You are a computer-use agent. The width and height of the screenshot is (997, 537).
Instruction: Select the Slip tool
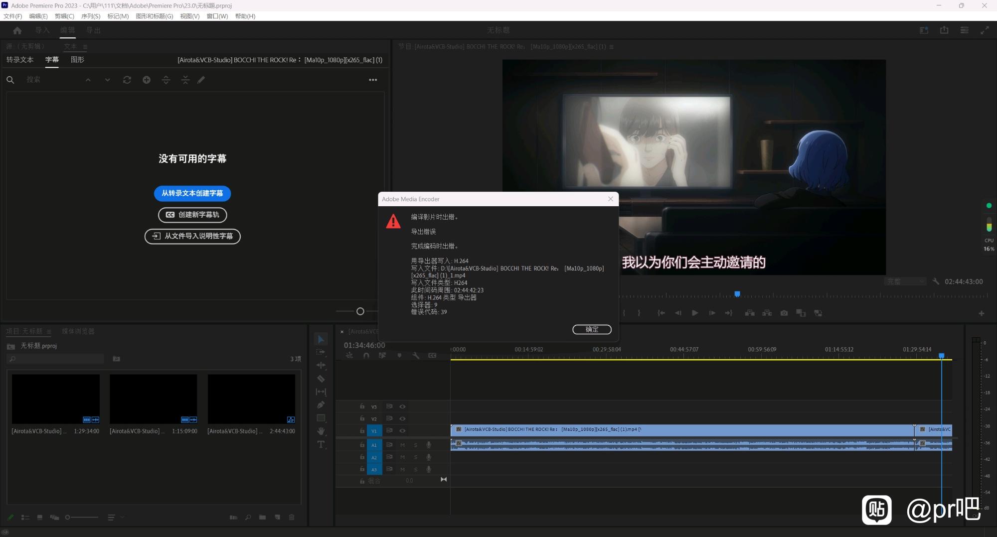click(x=321, y=392)
